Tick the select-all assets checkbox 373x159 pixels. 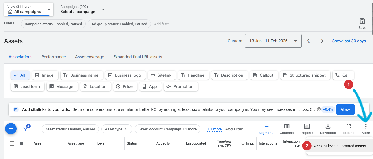point(12,143)
